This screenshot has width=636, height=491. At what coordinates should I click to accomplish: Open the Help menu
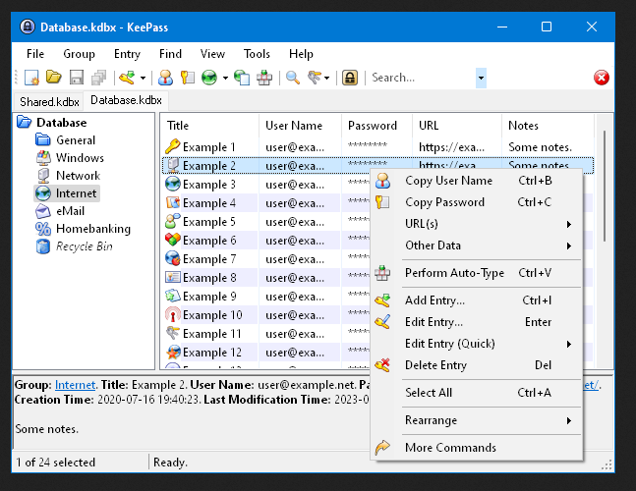[x=301, y=54]
